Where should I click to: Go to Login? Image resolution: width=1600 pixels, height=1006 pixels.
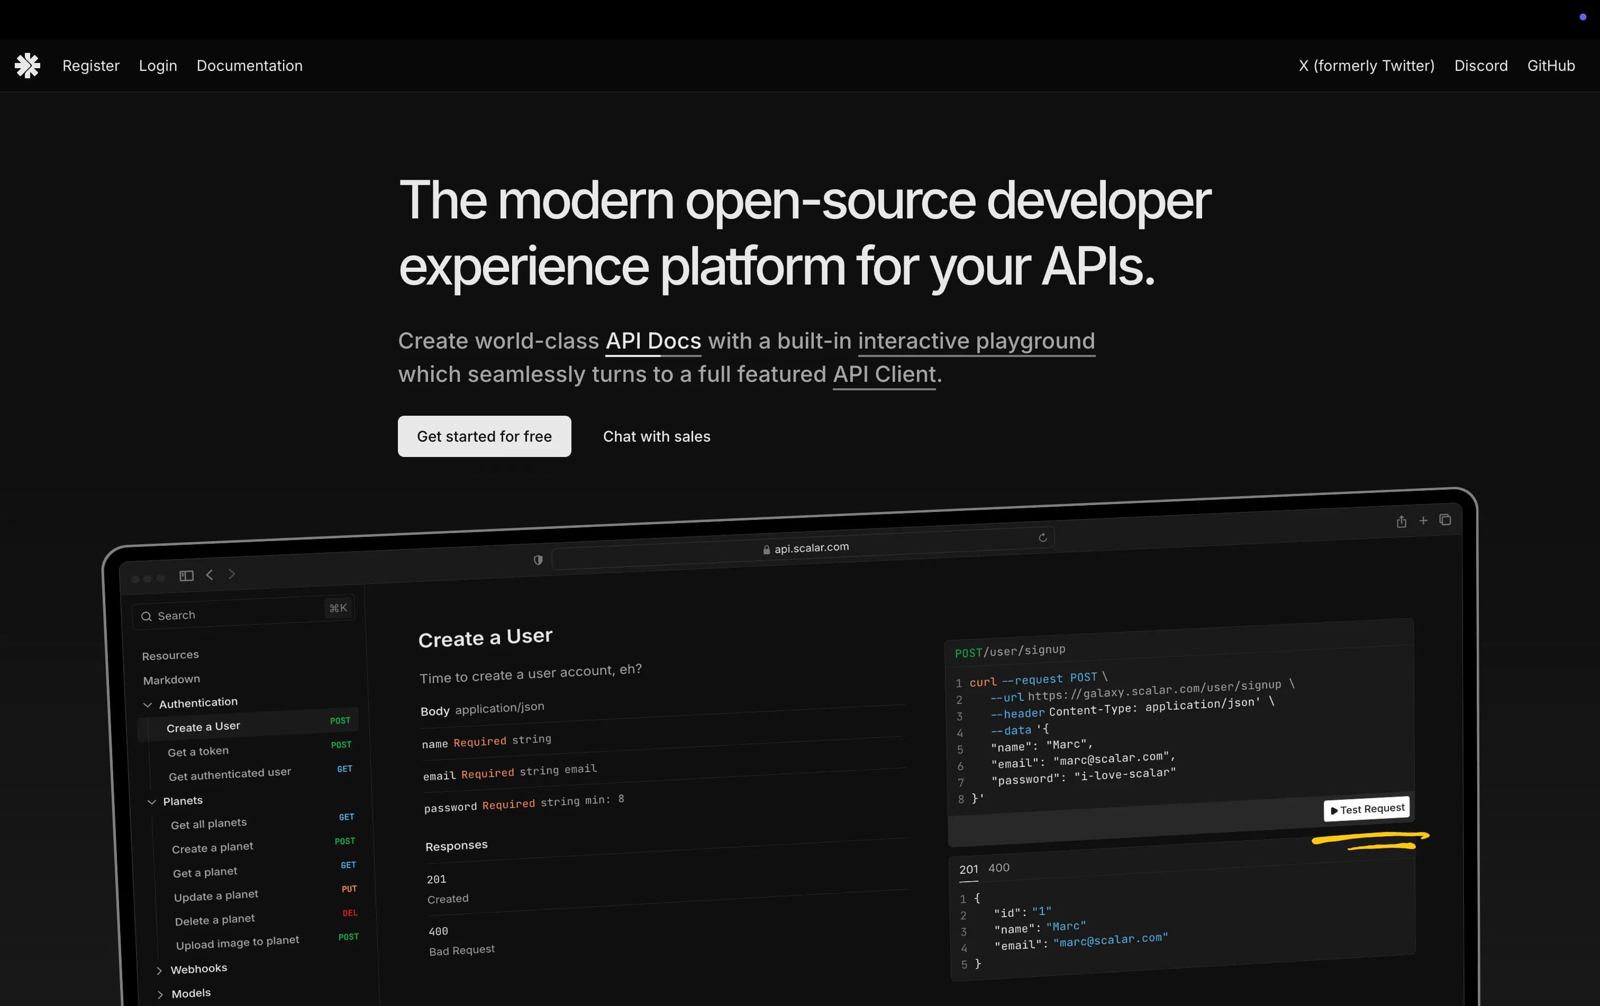tap(158, 66)
